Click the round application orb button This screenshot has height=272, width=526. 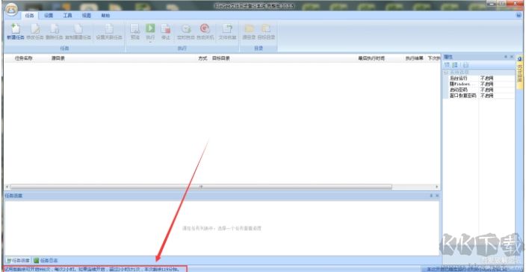point(11,10)
